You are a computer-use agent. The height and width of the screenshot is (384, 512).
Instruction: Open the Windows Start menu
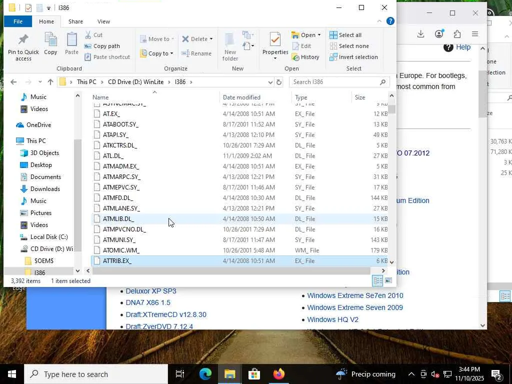tap(12, 374)
